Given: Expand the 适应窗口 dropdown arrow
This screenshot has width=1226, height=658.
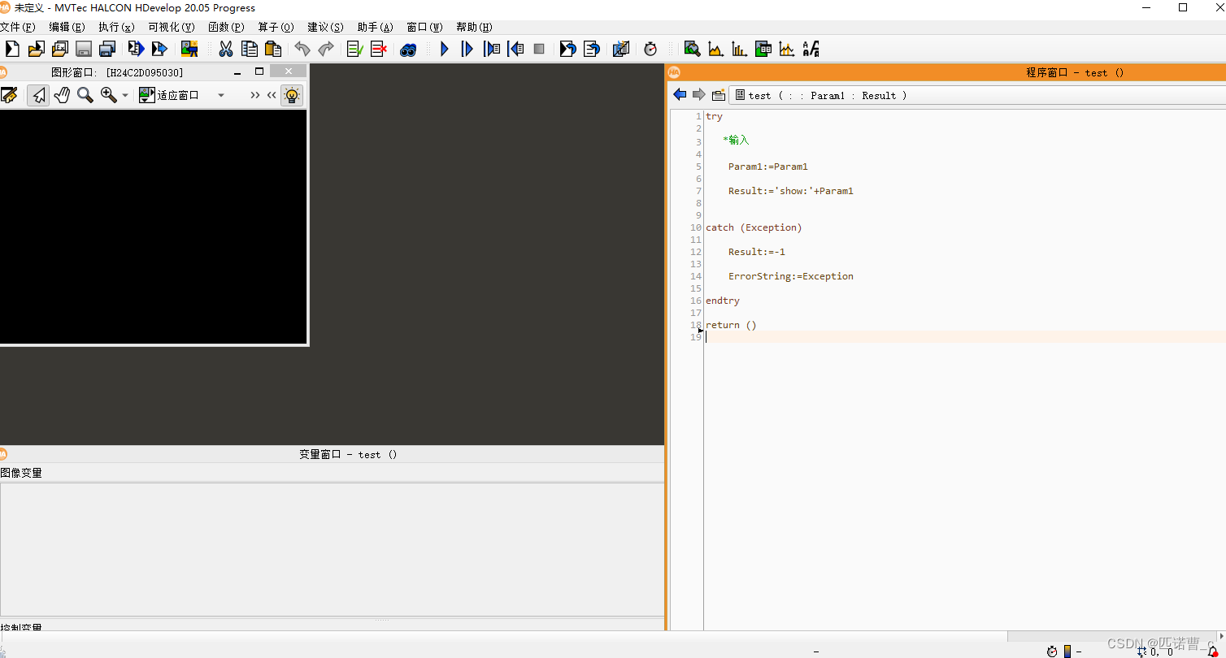Looking at the screenshot, I should [220, 96].
